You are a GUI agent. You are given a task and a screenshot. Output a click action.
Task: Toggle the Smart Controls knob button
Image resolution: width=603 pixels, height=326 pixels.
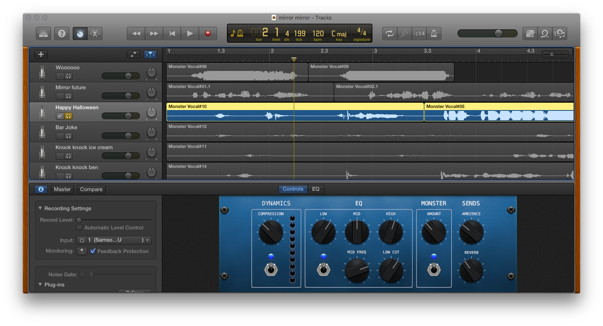80,33
